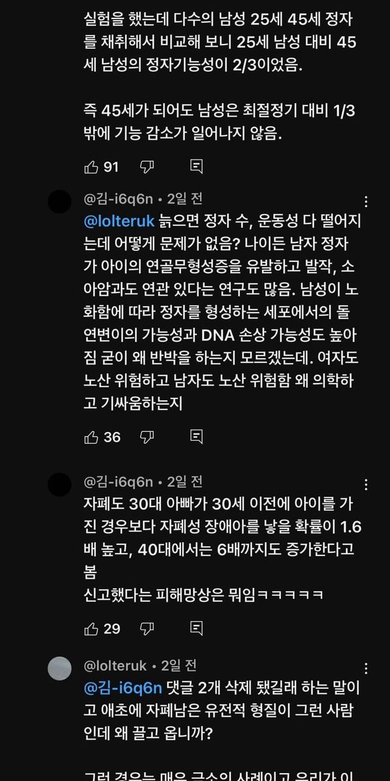This screenshot has height=781, width=390.
Task: Open lolteruk's gray profile avatar
Action: point(60,668)
